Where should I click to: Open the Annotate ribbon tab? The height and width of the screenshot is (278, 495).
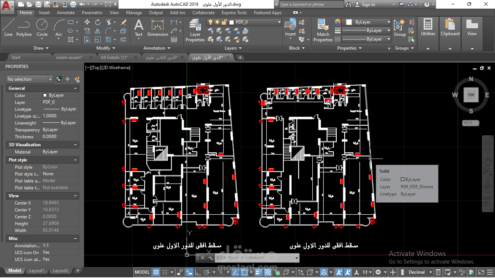66,13
